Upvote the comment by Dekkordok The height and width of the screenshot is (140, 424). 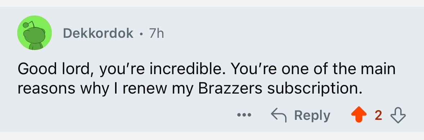click(359, 116)
